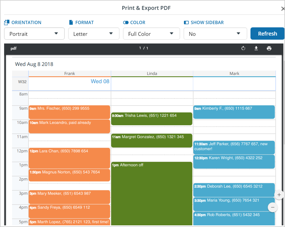The height and width of the screenshot is (227, 285).
Task: Select the Linda column header
Action: click(x=152, y=73)
